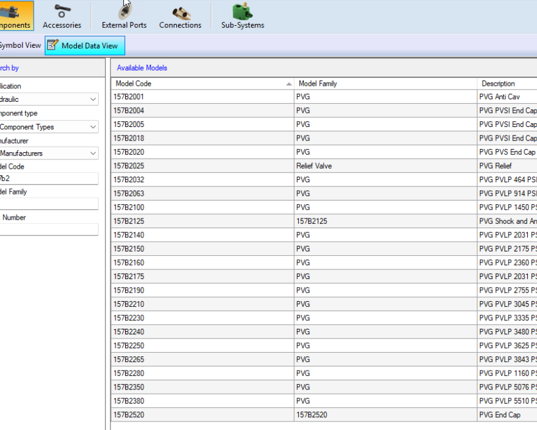Open the Sub-Systems toolbar icon

click(x=242, y=16)
